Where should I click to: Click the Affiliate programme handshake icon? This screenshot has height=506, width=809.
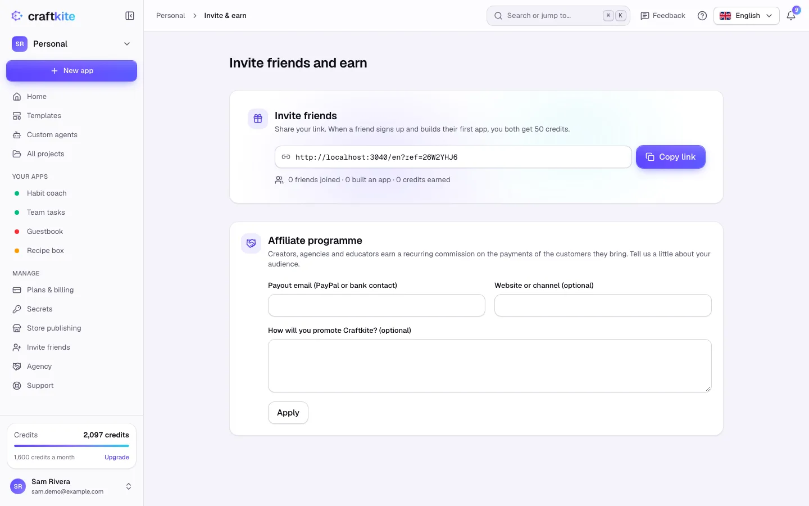(x=251, y=243)
